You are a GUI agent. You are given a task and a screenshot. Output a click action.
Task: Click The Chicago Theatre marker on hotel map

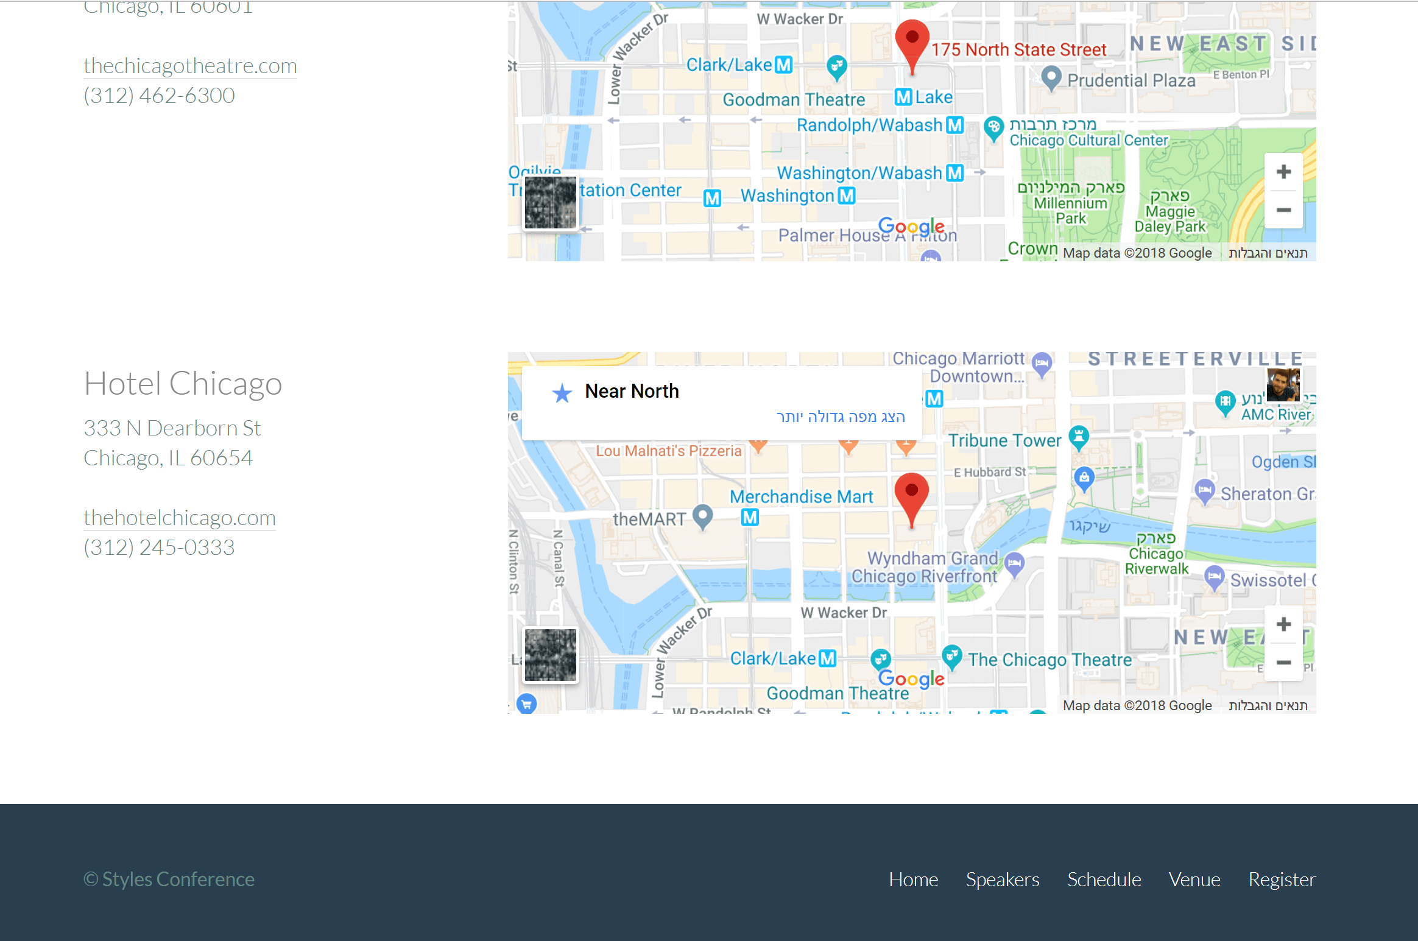[x=952, y=657]
